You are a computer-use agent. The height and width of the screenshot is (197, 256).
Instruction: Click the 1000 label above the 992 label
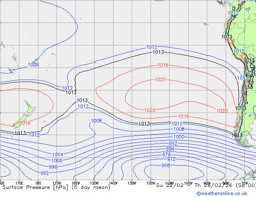[179, 137]
